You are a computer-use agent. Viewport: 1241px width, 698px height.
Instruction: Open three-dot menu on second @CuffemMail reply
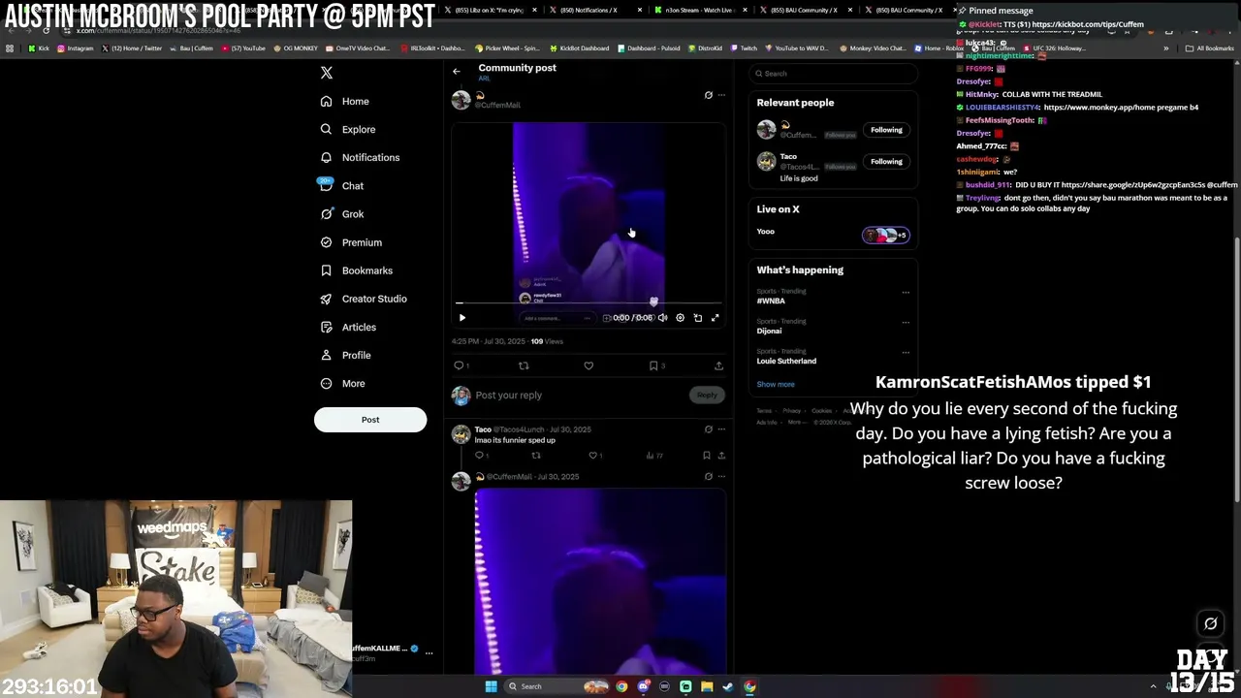[x=721, y=476]
